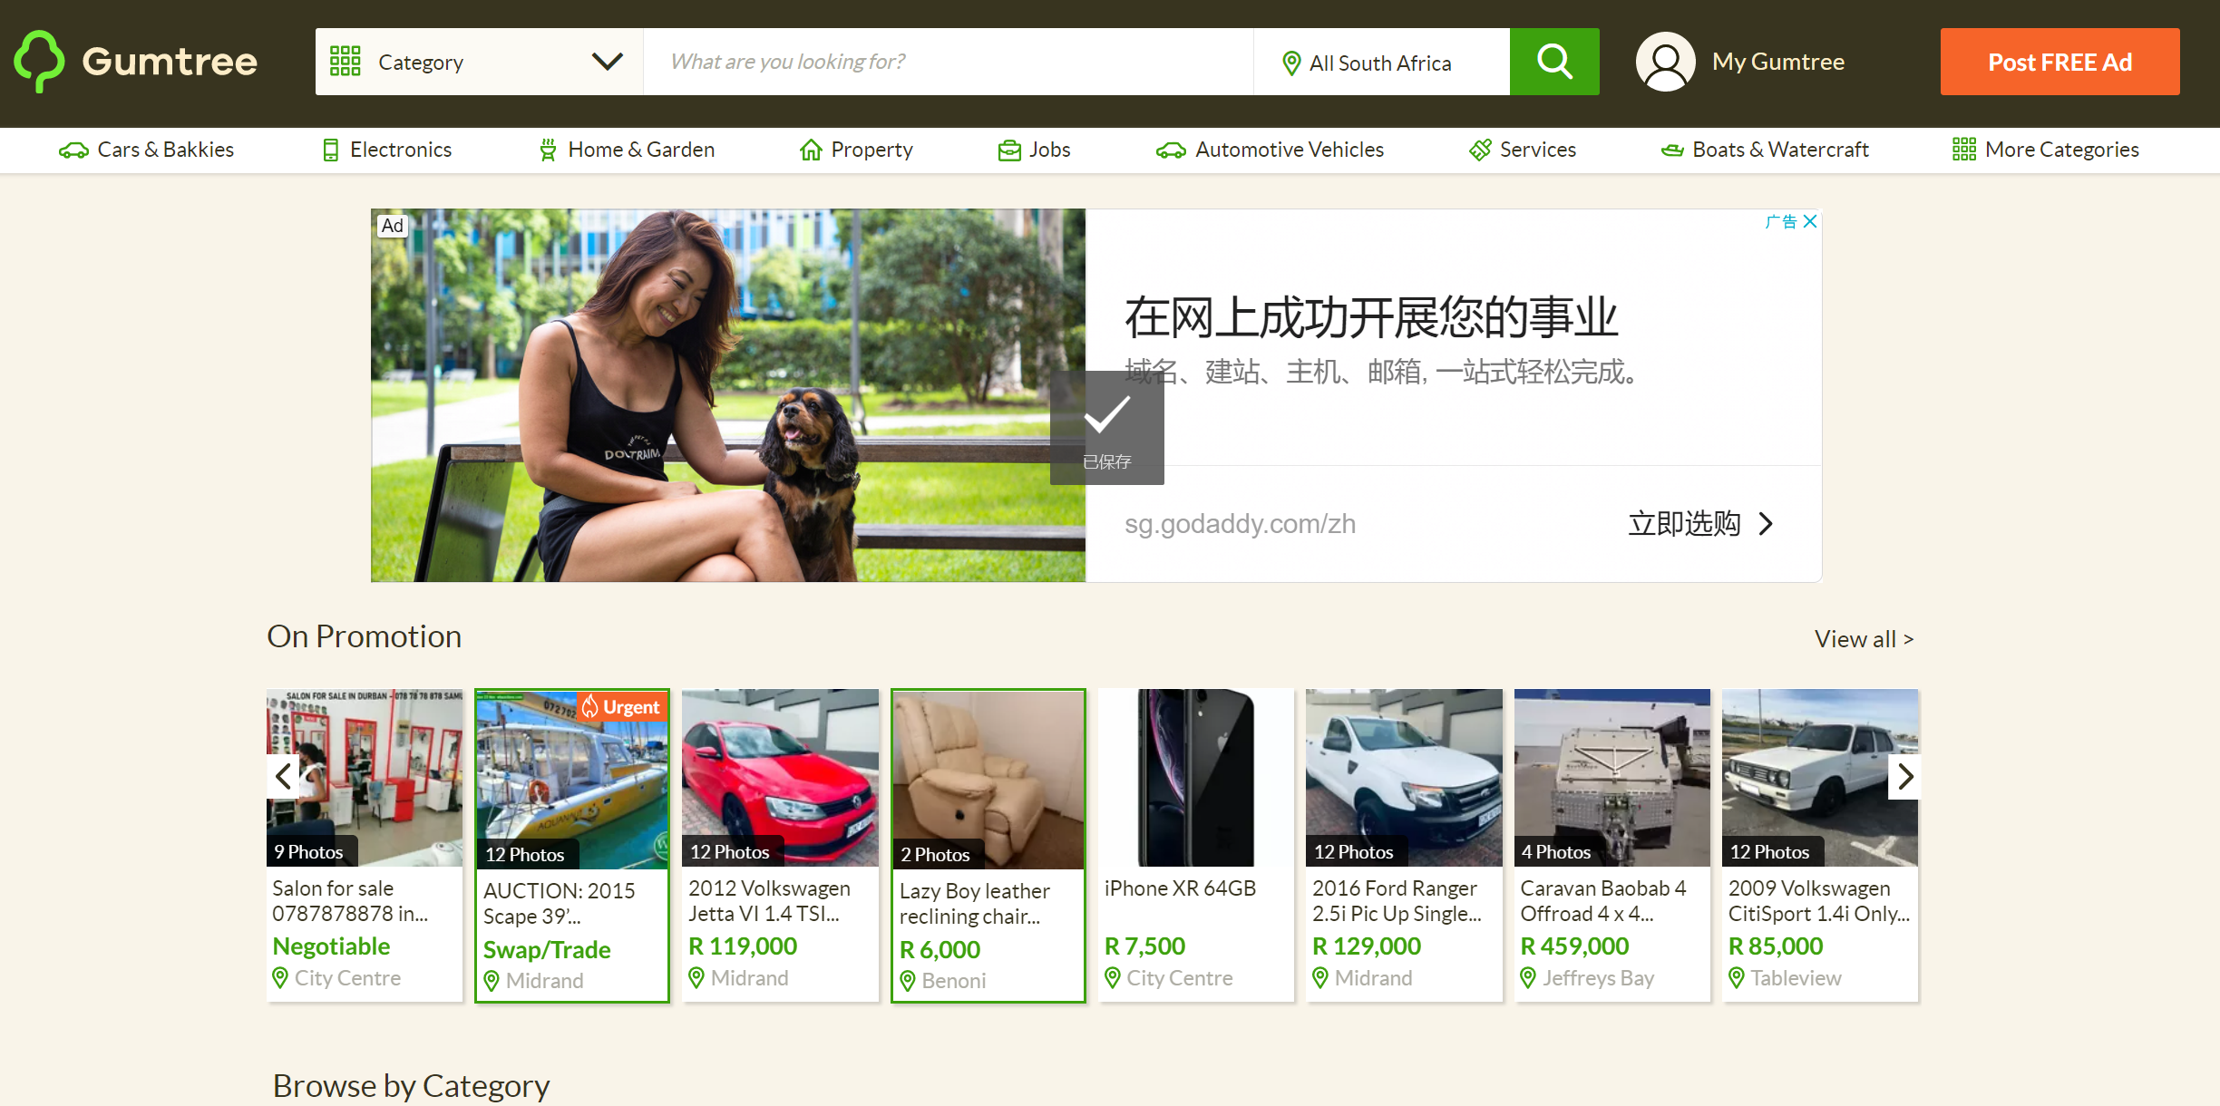This screenshot has height=1106, width=2220.
Task: Click the house icon next to Property
Action: pyautogui.click(x=811, y=150)
